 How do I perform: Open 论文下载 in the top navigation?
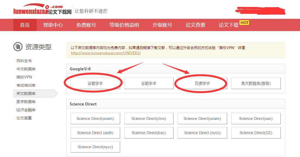[x=229, y=25]
